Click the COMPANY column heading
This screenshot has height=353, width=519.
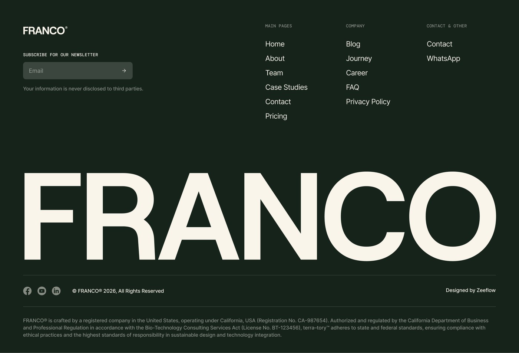point(356,26)
